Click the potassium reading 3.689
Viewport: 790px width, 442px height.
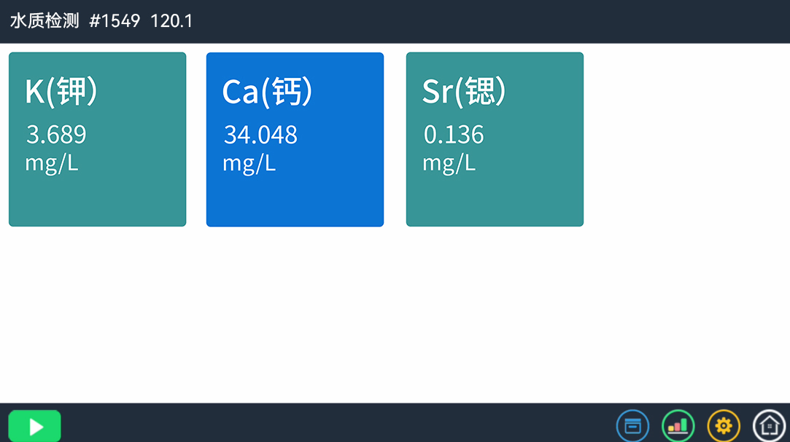(x=56, y=135)
